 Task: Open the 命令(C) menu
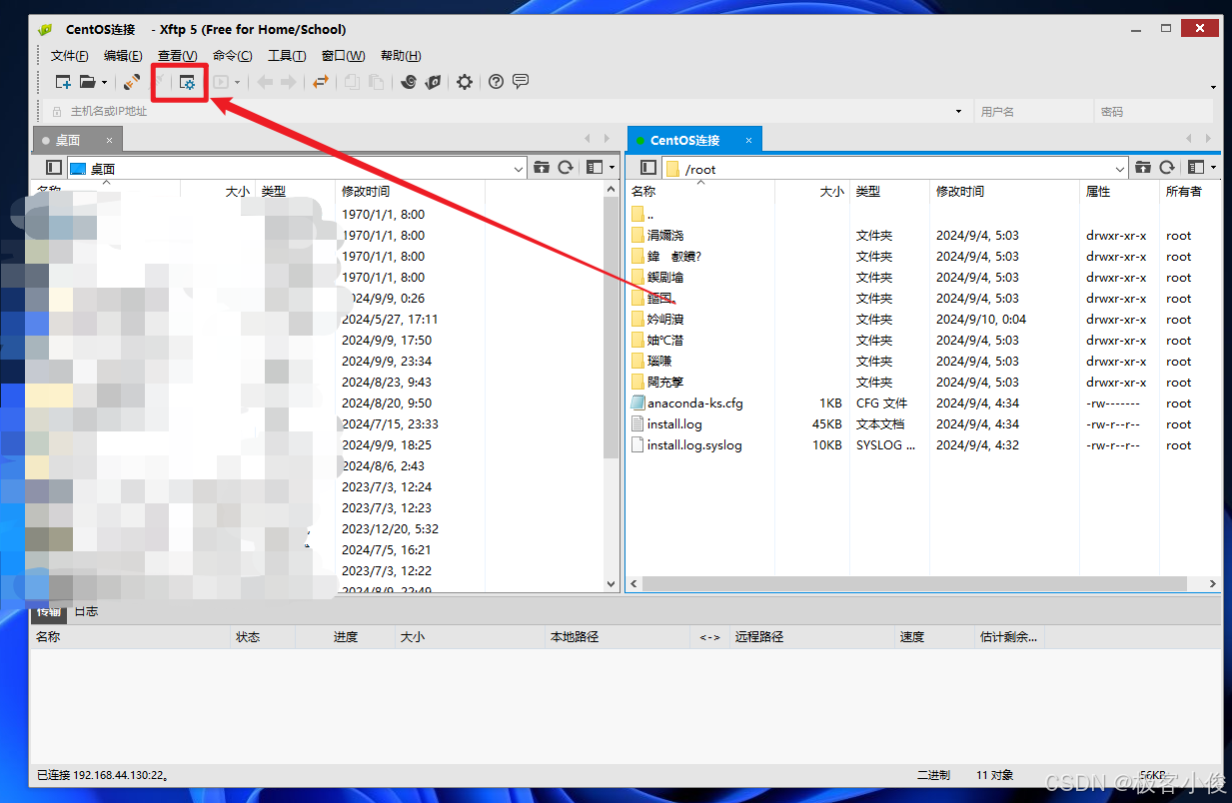[233, 56]
